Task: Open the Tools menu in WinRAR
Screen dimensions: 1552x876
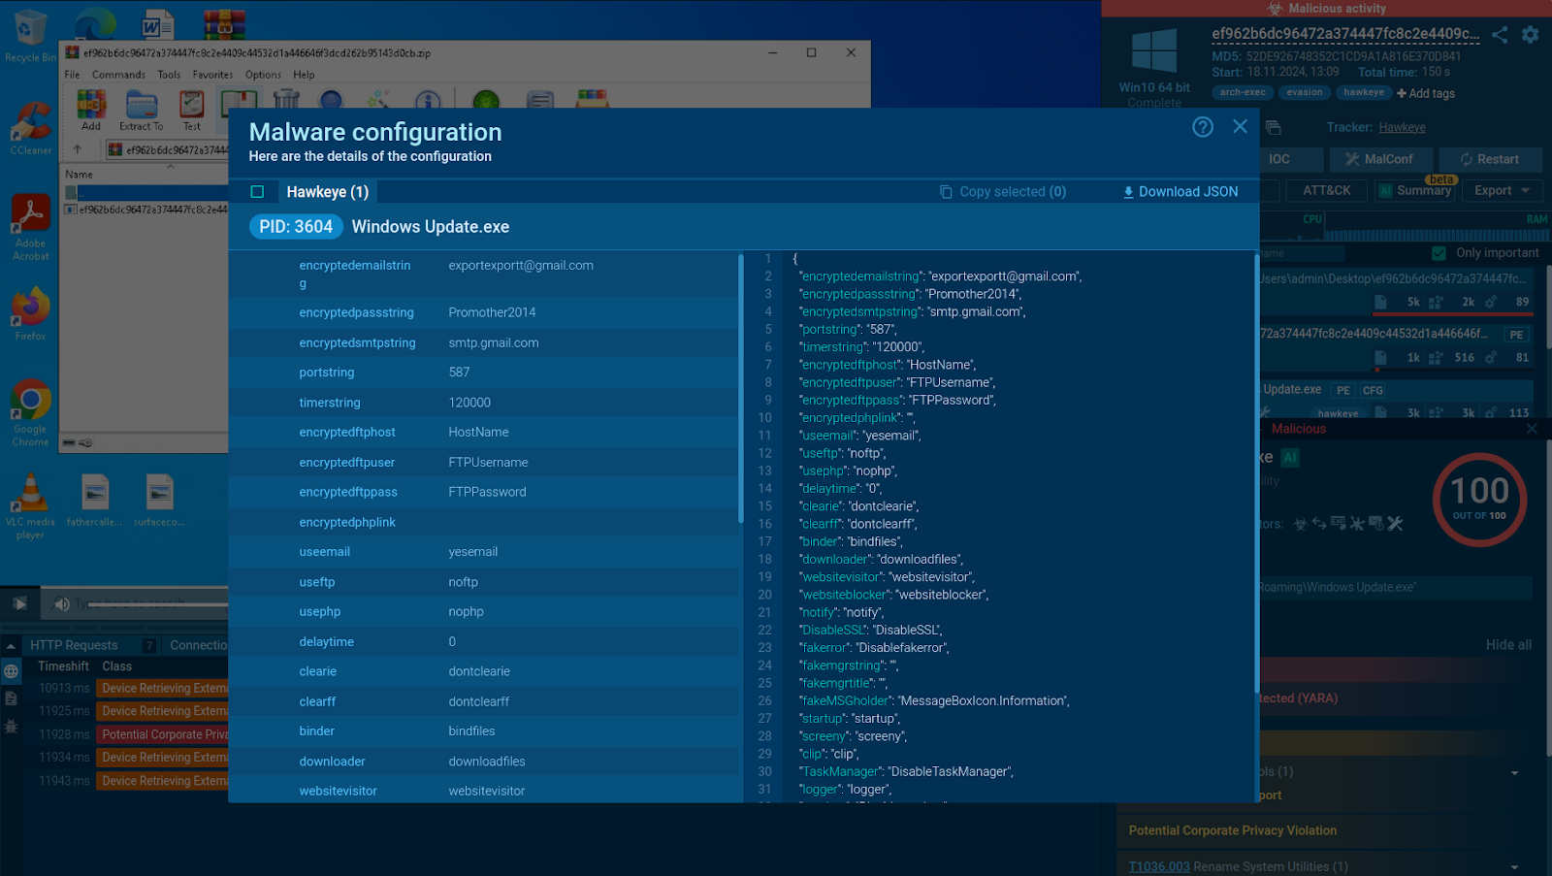Action: (x=169, y=75)
